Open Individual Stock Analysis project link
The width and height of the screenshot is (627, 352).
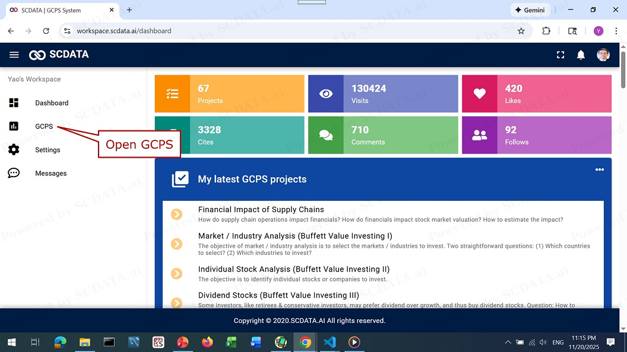[x=293, y=269]
